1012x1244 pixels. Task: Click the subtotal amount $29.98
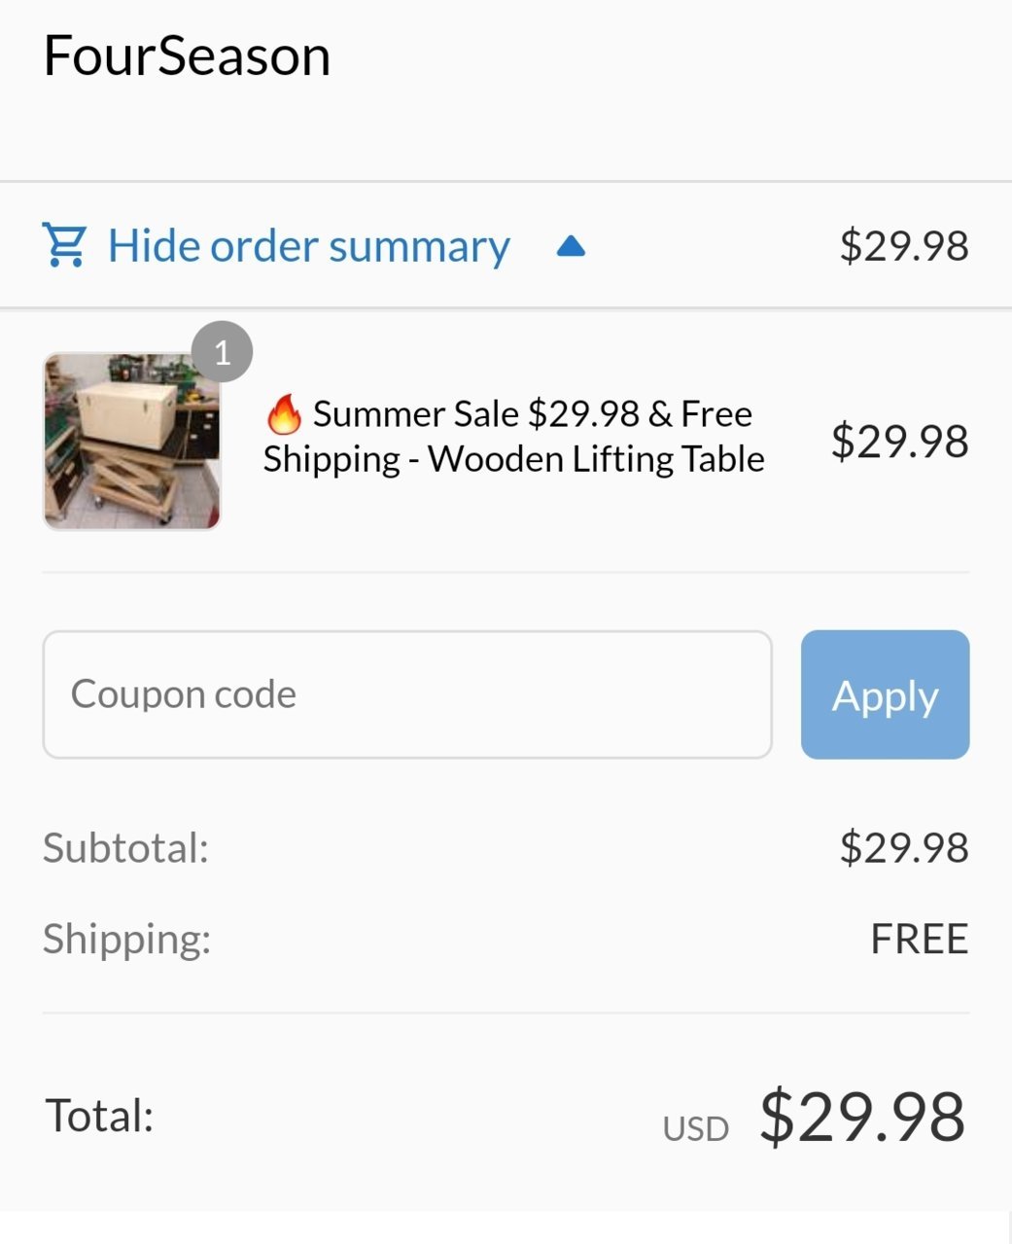pos(904,847)
